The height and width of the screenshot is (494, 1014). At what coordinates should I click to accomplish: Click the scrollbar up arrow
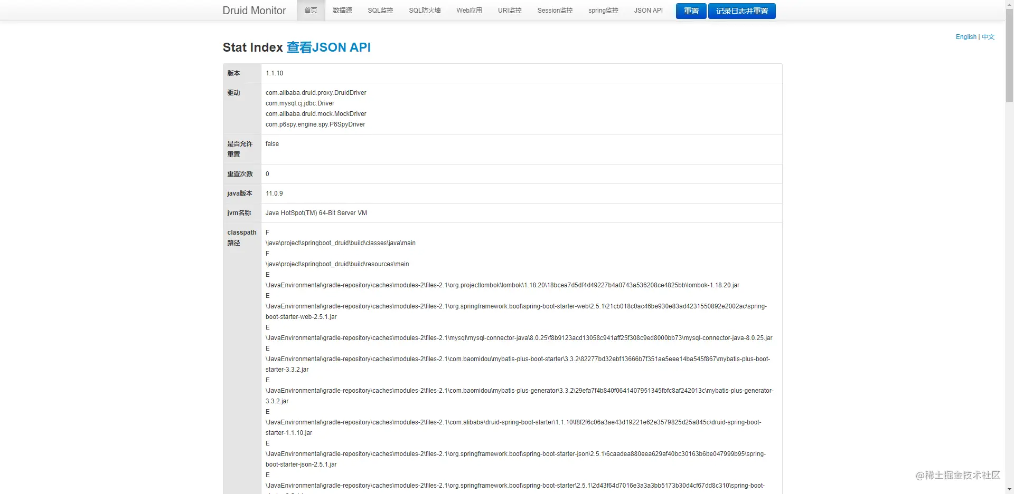pos(1009,4)
